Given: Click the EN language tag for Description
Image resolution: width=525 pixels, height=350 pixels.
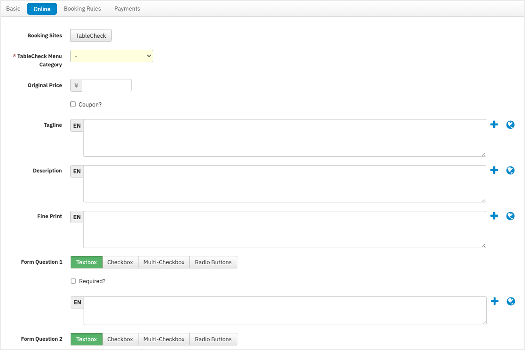Looking at the screenshot, I should click(x=77, y=172).
